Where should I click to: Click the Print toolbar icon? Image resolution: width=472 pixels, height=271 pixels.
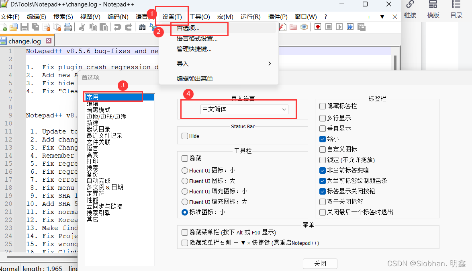68,27
